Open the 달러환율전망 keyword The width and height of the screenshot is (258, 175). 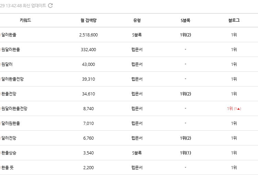(x=13, y=79)
